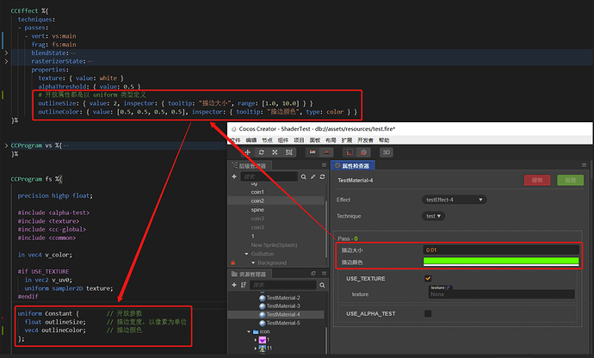This screenshot has width=594, height=358.
Task: Click the icon folder in assets tree
Action: point(262,331)
